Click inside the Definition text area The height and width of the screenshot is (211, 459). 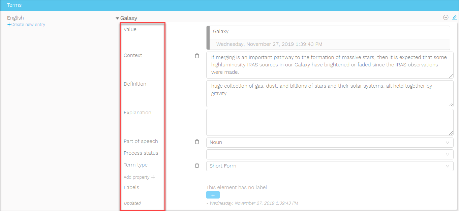point(330,93)
